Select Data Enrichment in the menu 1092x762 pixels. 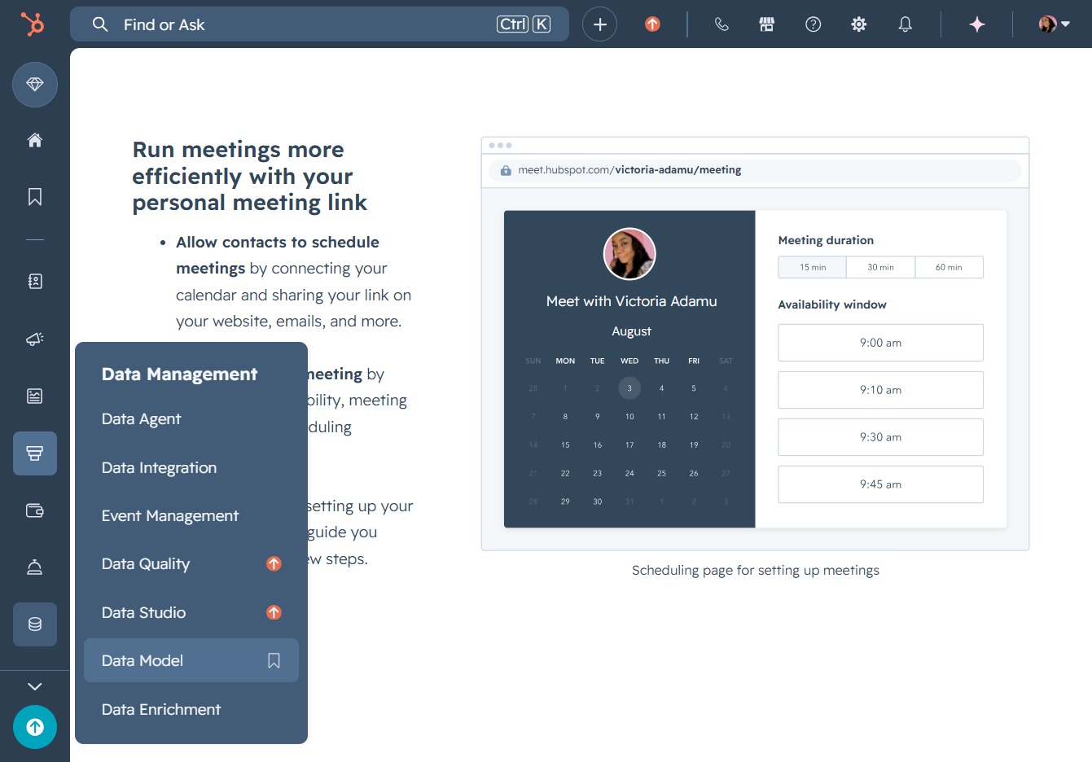[x=191, y=710]
